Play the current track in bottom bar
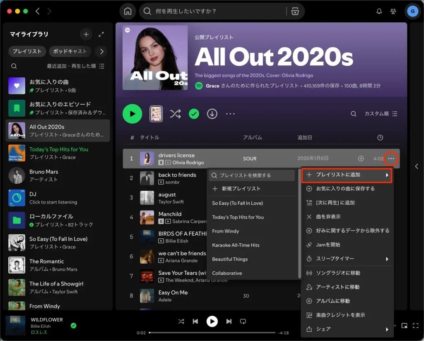The width and height of the screenshot is (424, 341). tap(212, 322)
